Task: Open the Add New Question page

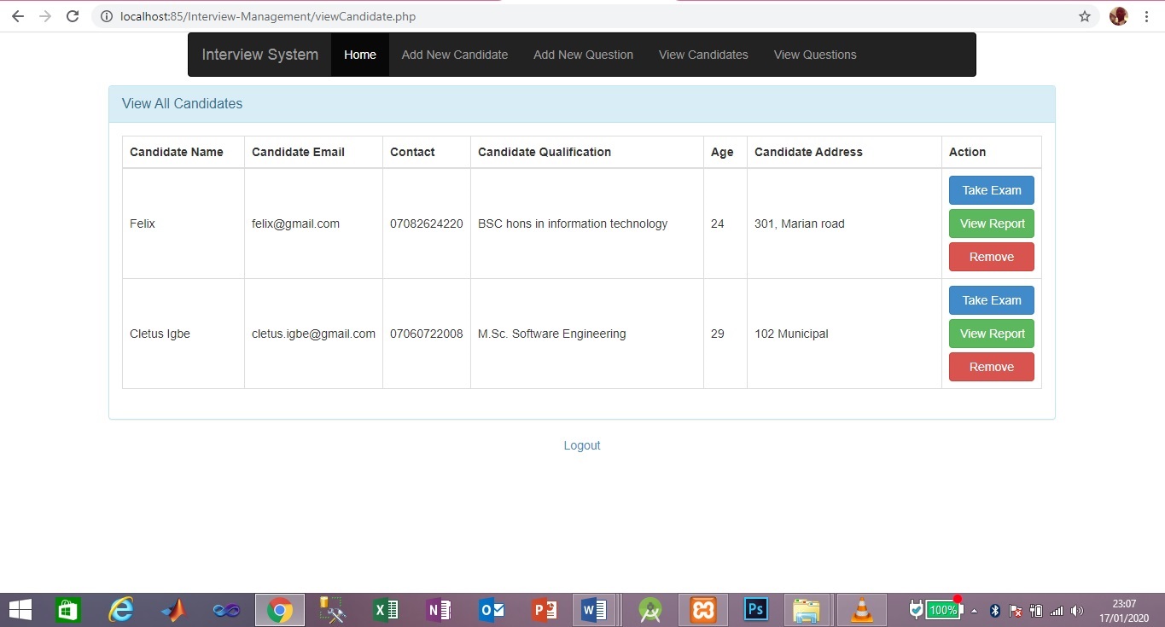Action: (x=583, y=54)
